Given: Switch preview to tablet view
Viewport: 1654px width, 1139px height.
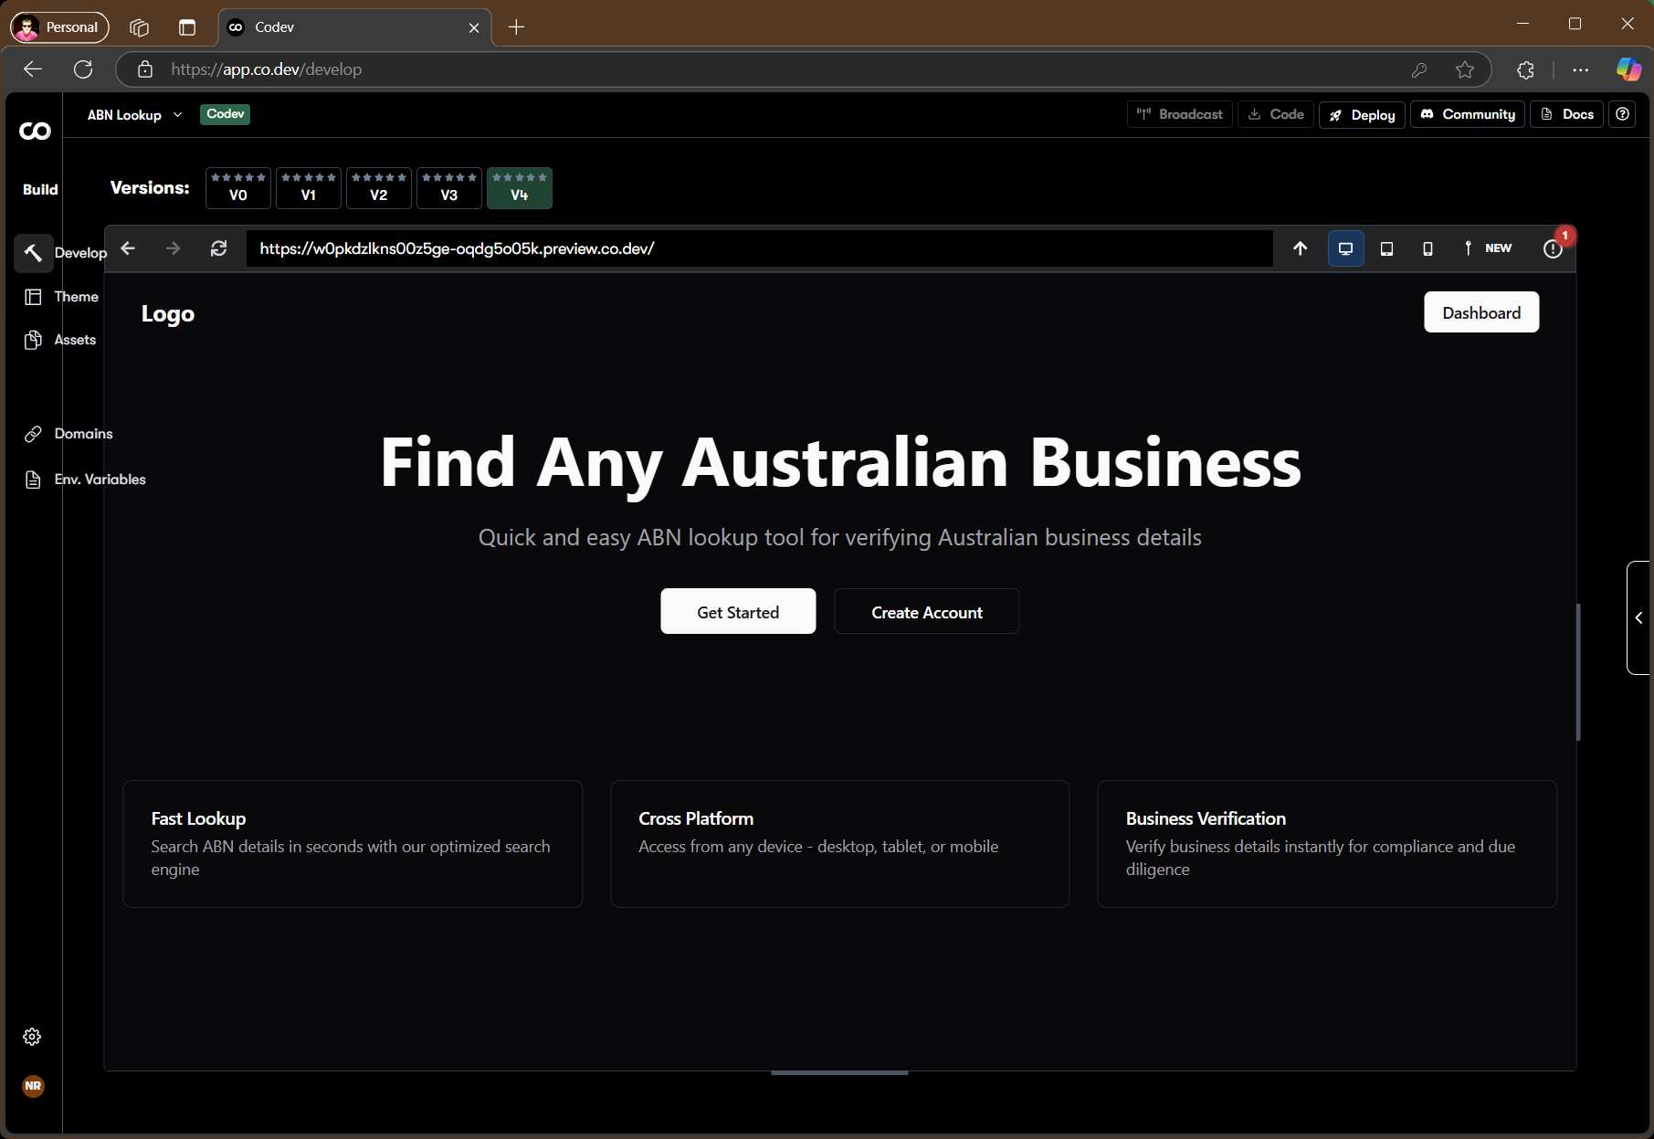Looking at the screenshot, I should 1387,248.
